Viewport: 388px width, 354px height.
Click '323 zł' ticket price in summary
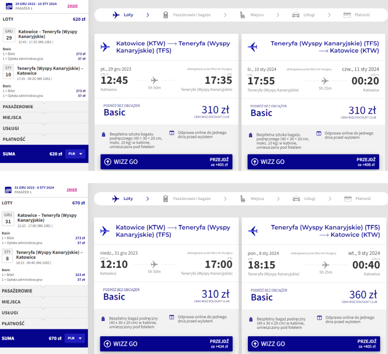(x=80, y=275)
